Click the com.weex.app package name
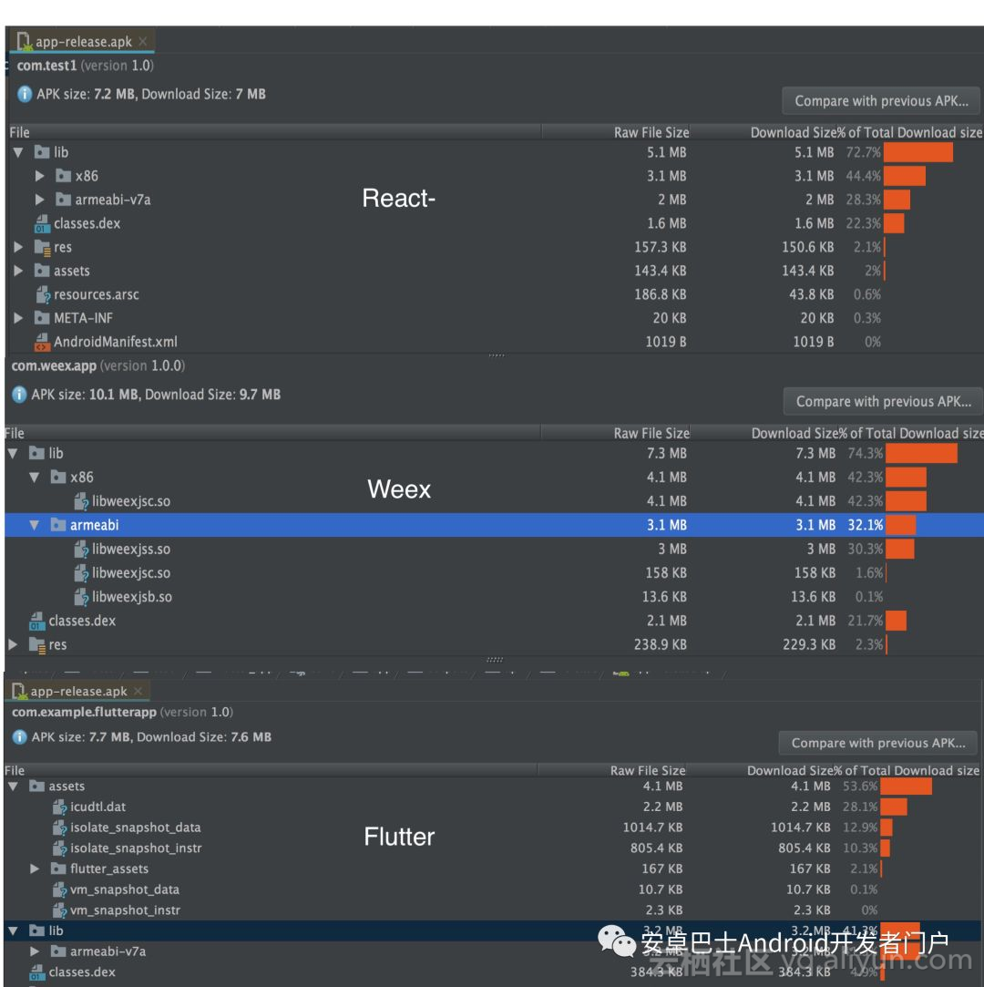The height and width of the screenshot is (987, 984). pyautogui.click(x=54, y=365)
